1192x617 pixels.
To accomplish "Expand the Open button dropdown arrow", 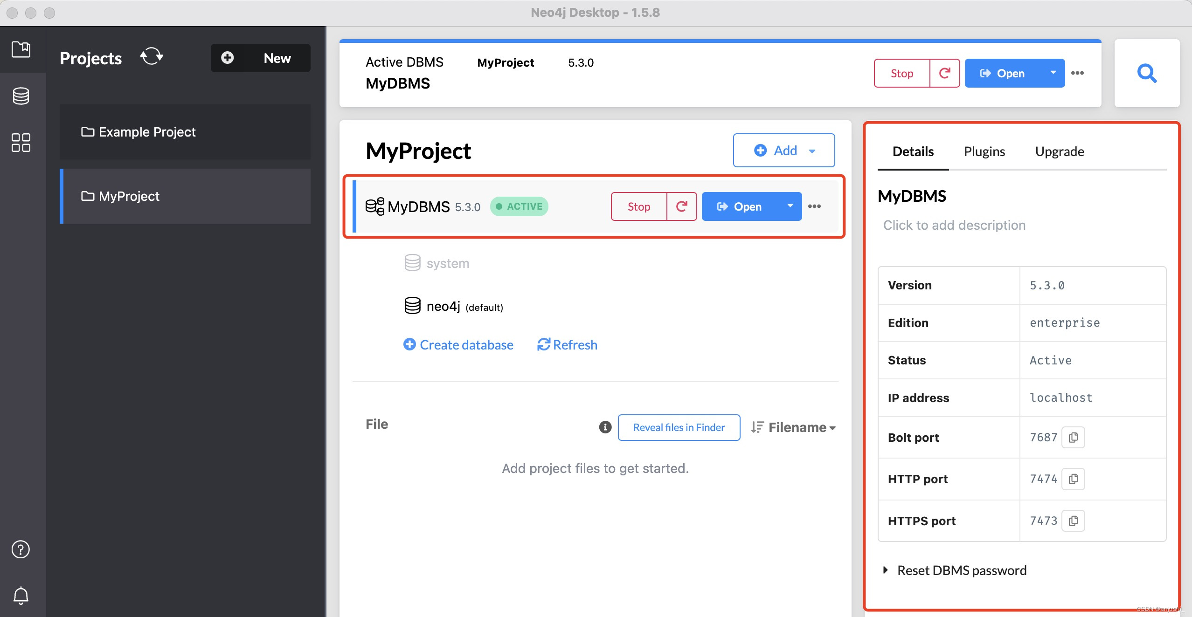I will (x=790, y=206).
